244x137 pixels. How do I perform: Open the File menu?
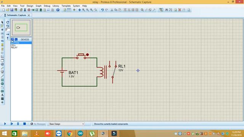[3, 6]
